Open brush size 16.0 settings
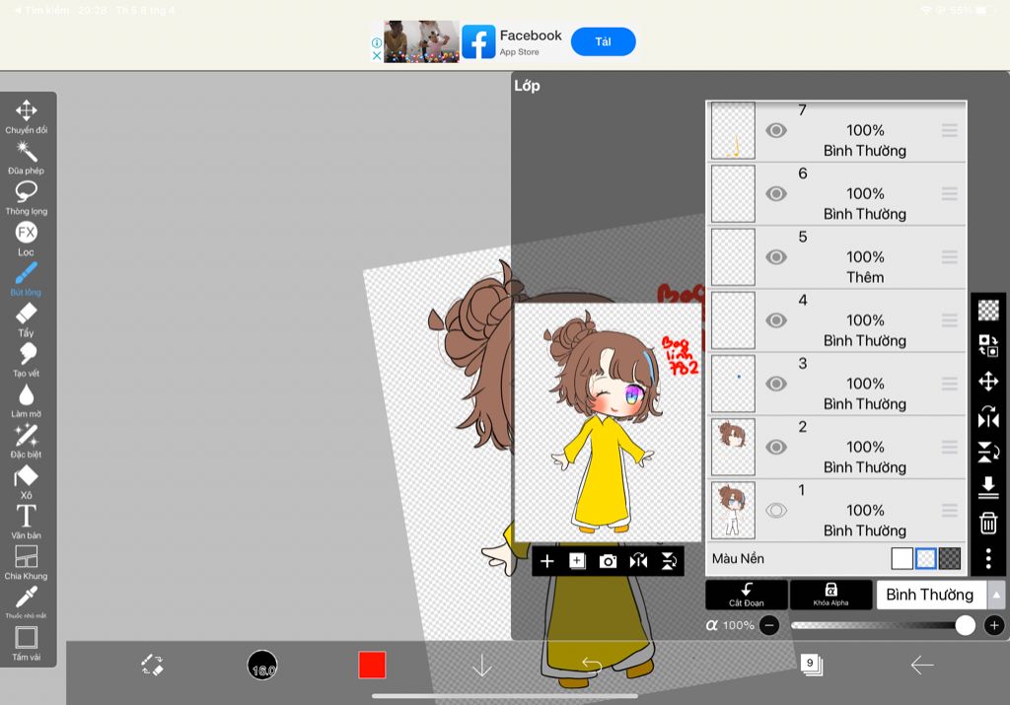The image size is (1010, 705). (262, 666)
